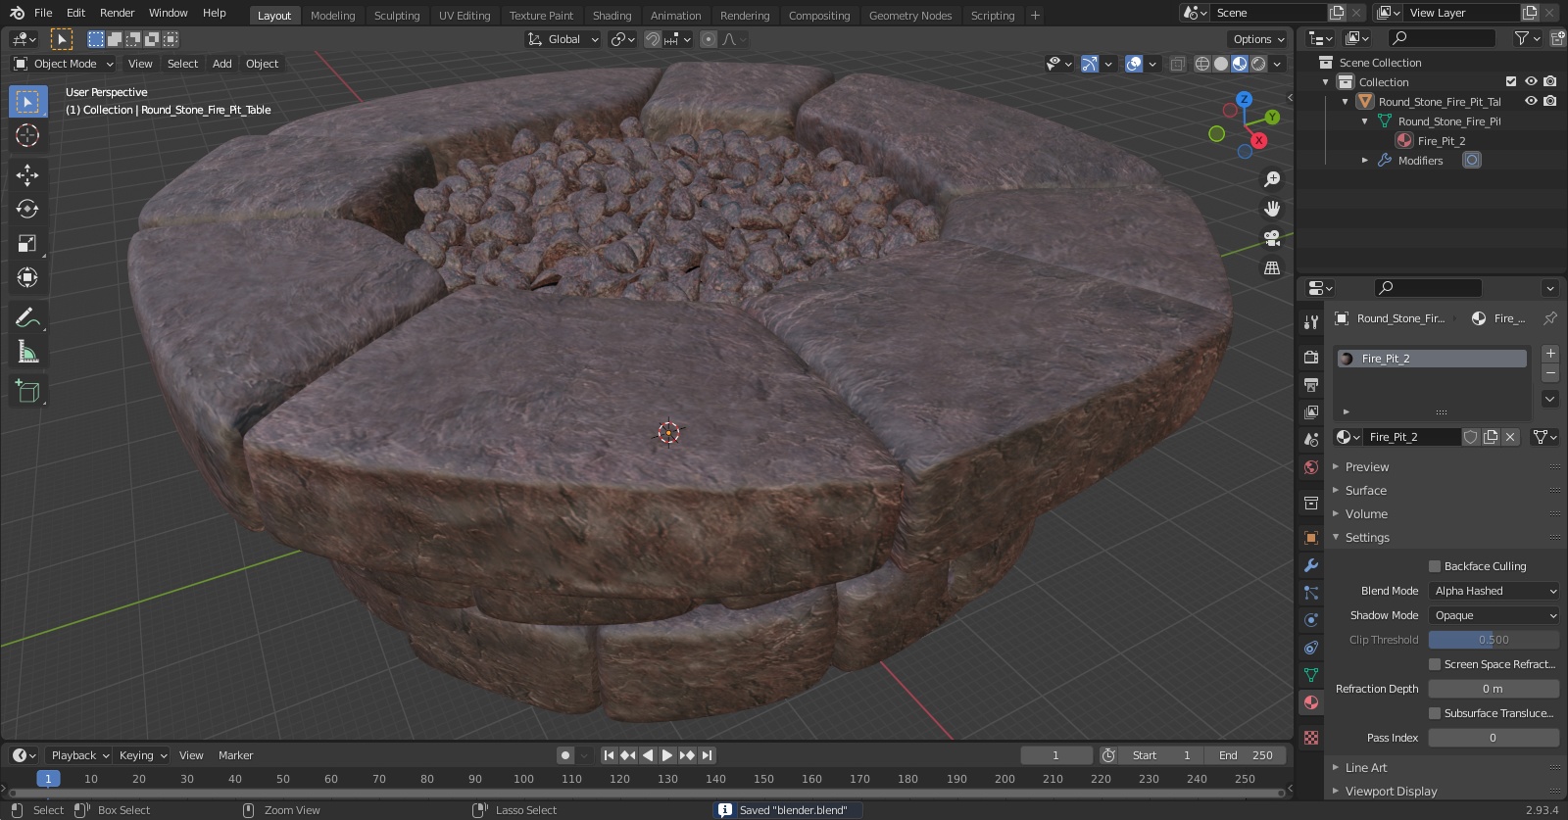Remove the selected material slot
Image resolution: width=1568 pixels, height=820 pixels.
[x=1550, y=373]
